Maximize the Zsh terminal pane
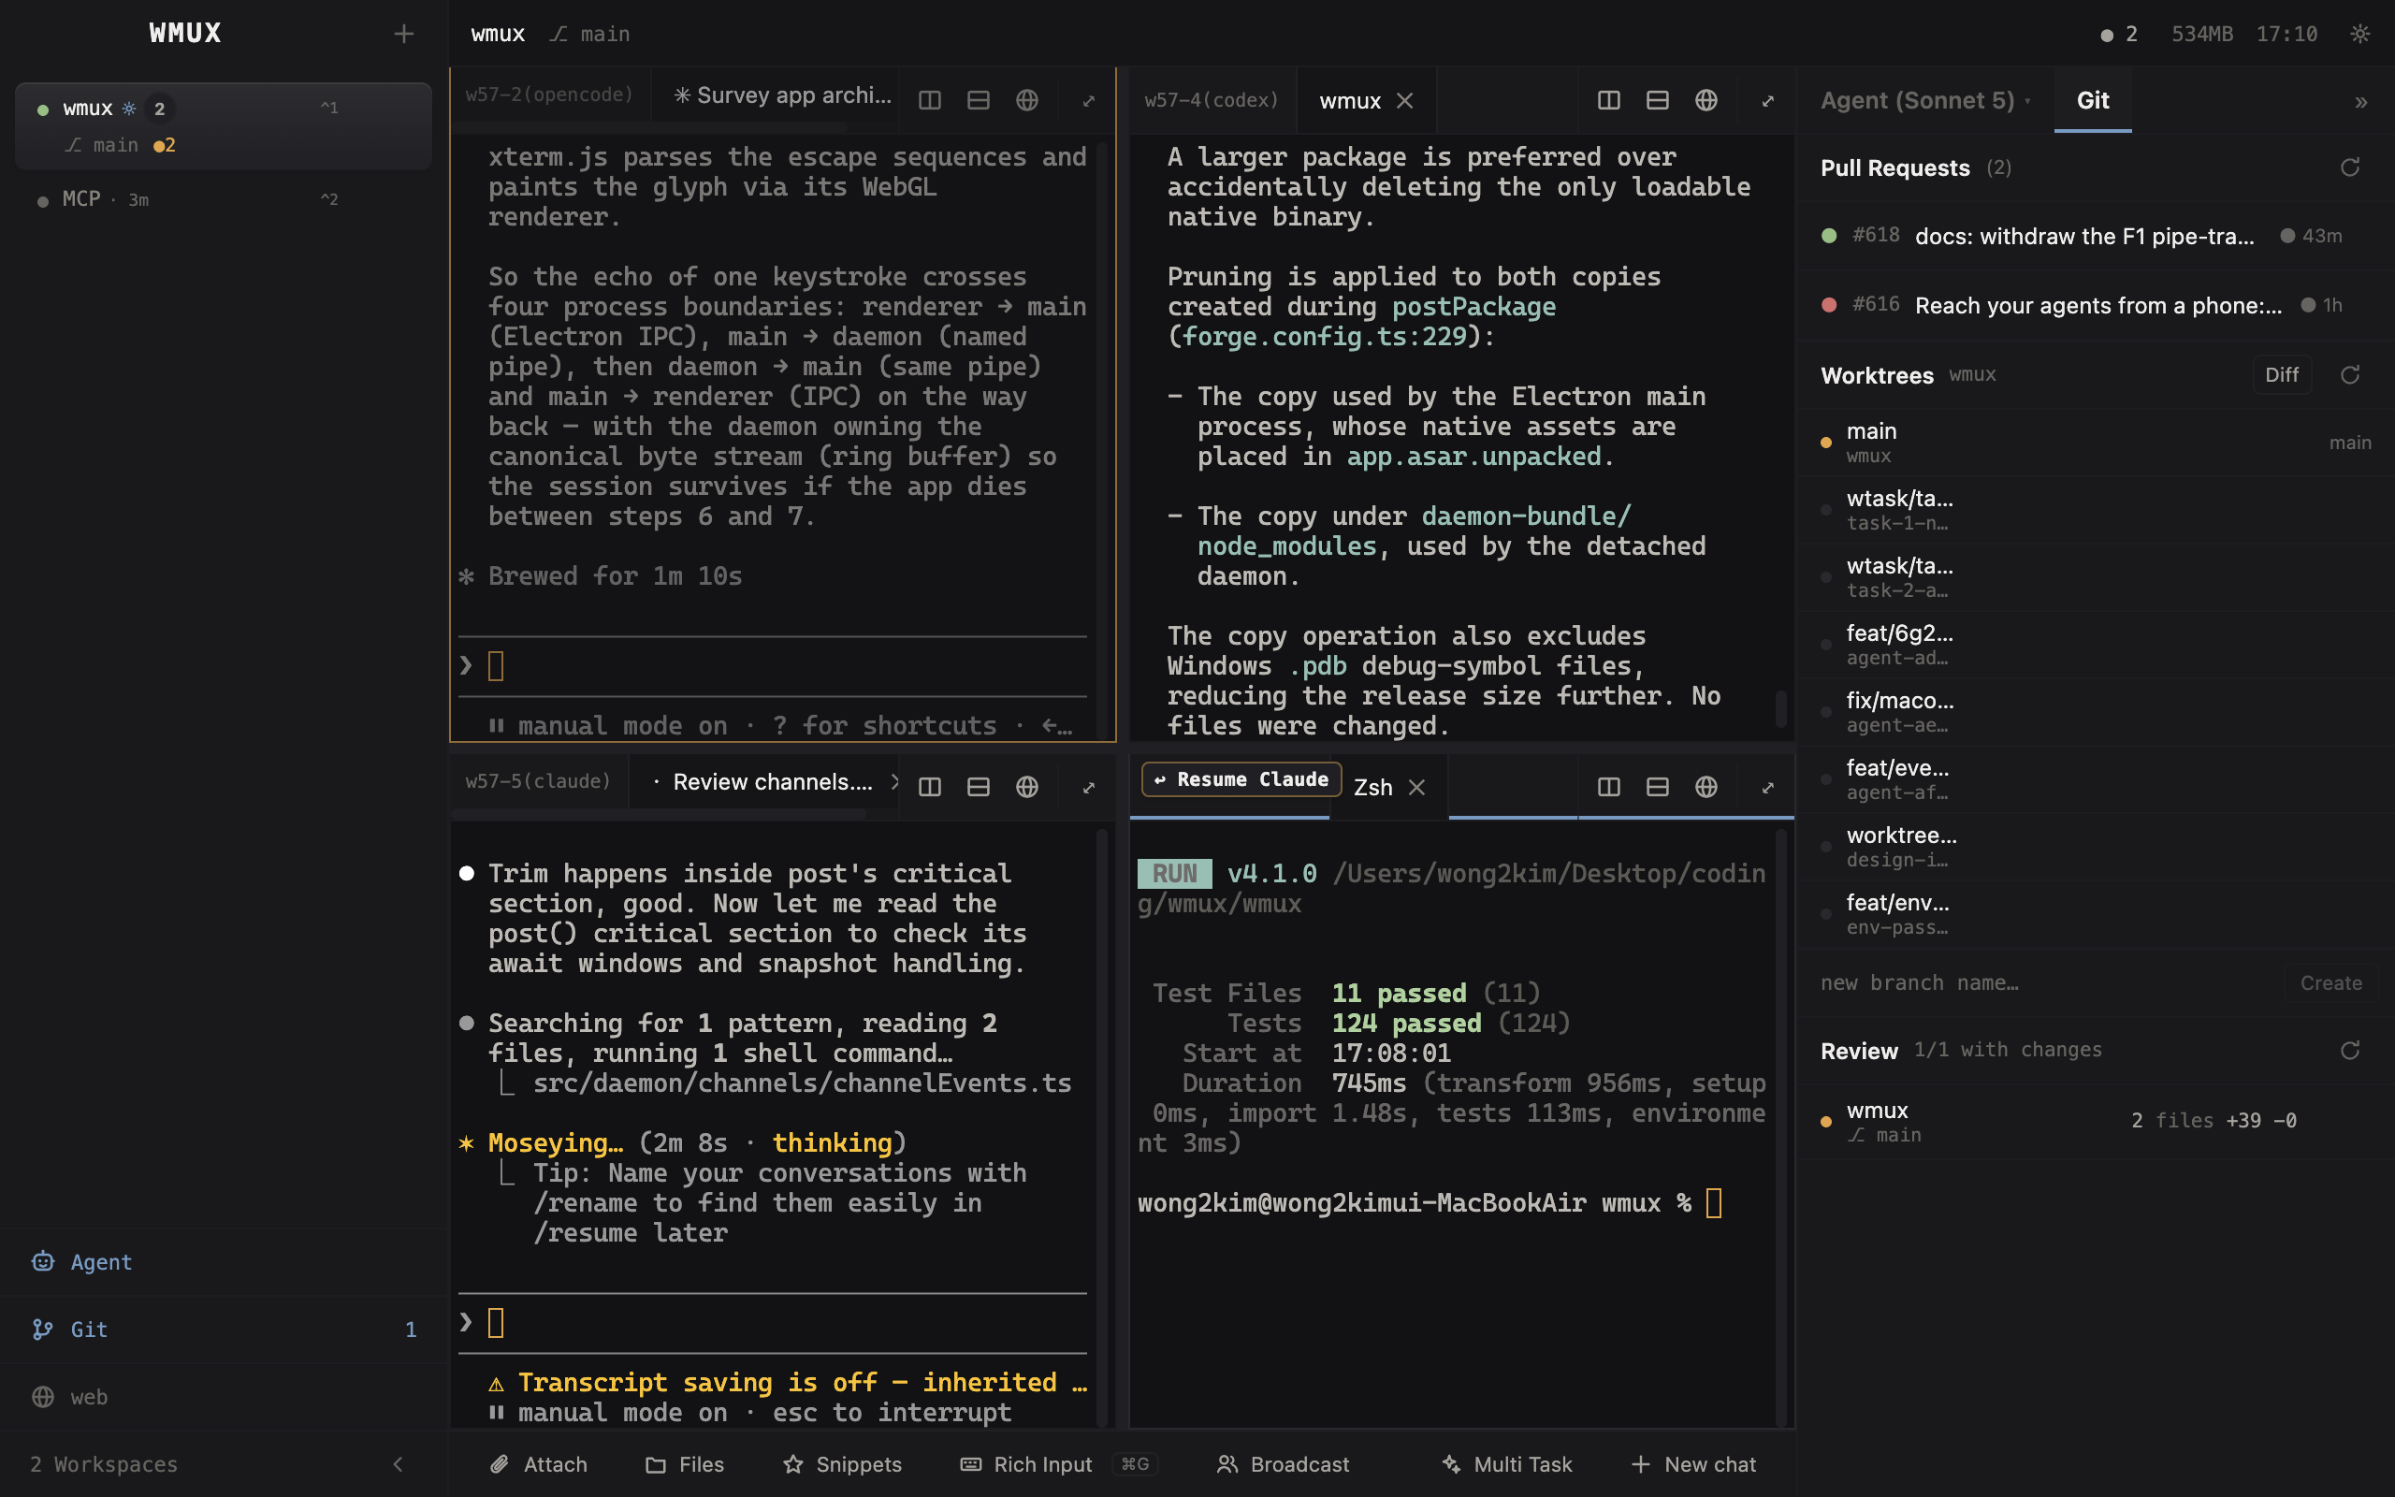This screenshot has height=1497, width=2395. [1767, 787]
